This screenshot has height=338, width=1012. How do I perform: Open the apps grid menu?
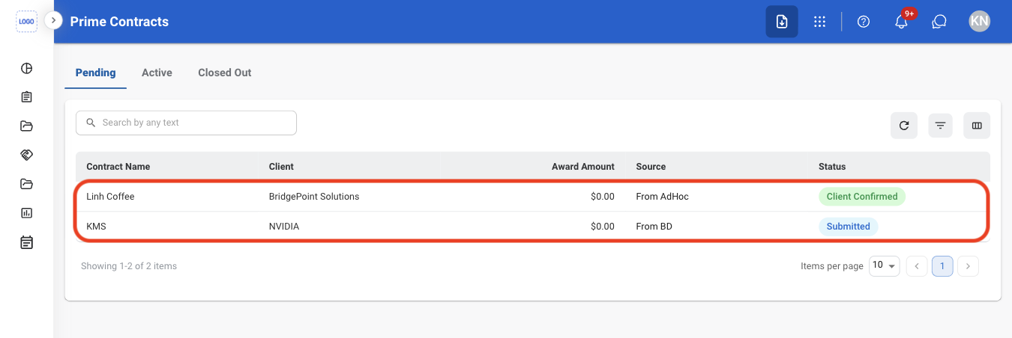coord(819,22)
